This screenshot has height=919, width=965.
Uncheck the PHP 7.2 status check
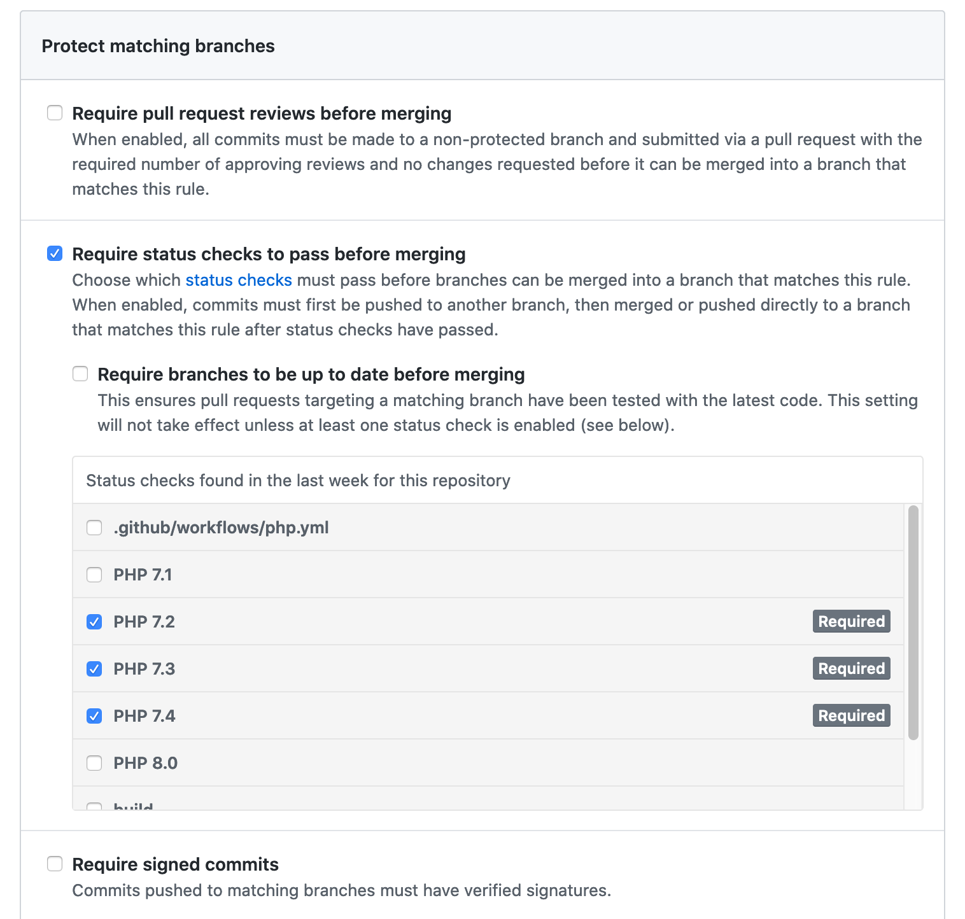pyautogui.click(x=94, y=622)
